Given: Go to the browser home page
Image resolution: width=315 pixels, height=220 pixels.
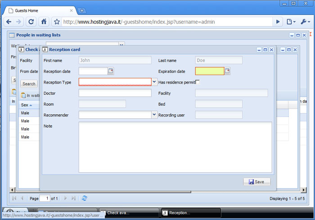Looking at the screenshot, I should [x=44, y=21].
